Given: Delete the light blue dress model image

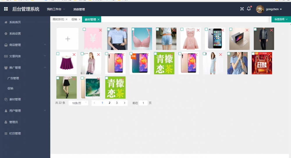Looking at the screenshot, I should [221, 55].
